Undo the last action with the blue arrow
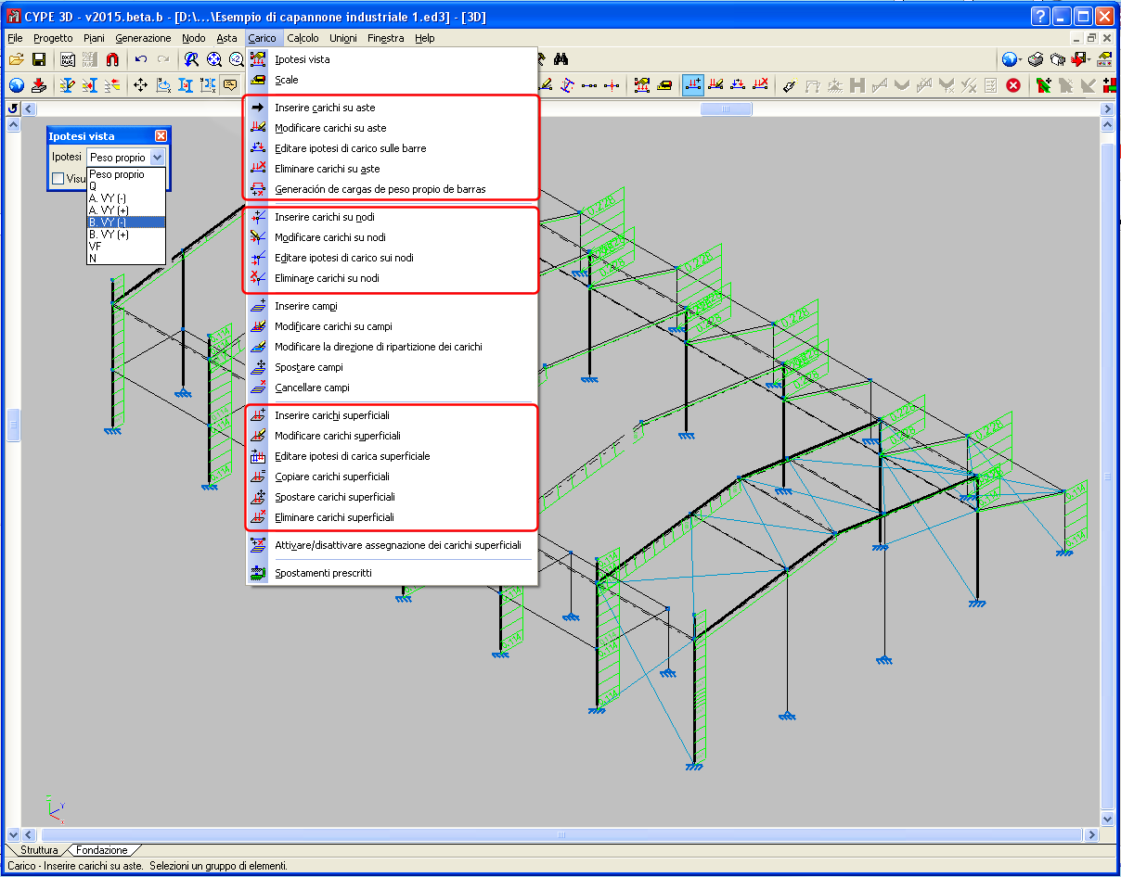The image size is (1121, 877). coord(141,59)
